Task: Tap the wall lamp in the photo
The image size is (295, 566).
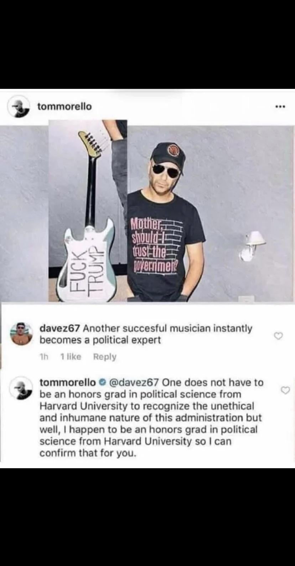Action: [x=254, y=244]
